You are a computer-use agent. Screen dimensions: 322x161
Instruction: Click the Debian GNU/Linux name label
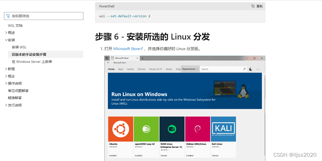point(196,144)
